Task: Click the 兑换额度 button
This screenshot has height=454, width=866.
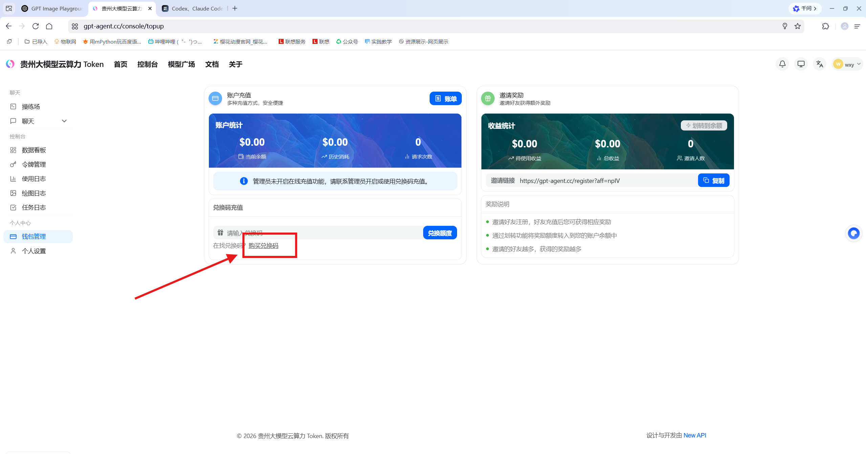Action: coord(440,233)
